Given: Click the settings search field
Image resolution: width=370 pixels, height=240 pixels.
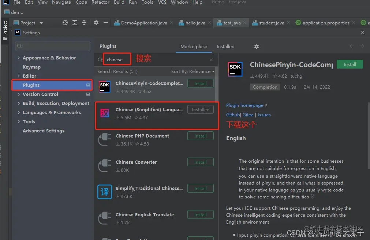Looking at the screenshot, I should (53, 46).
